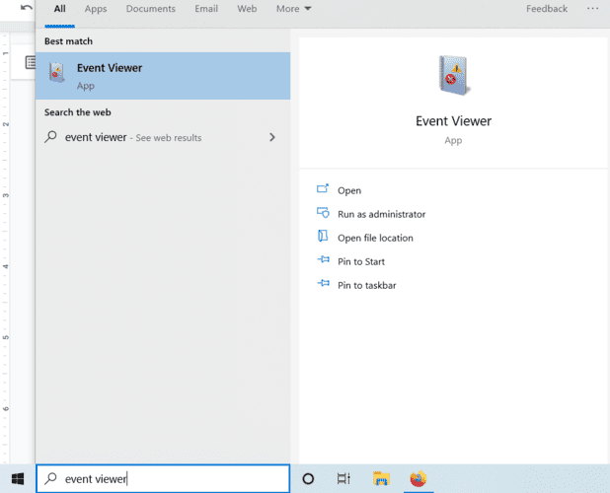The height and width of the screenshot is (493, 610).
Task: Click the Run as administrator shield icon
Action: click(323, 213)
